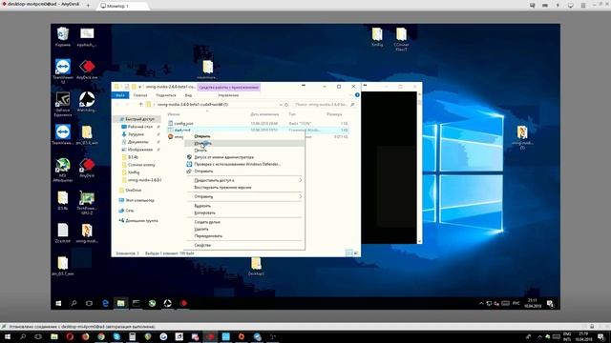Viewport: 611px width, 343px height.
Task: Select the CCminer KlausT desktop folder
Action: (x=401, y=39)
